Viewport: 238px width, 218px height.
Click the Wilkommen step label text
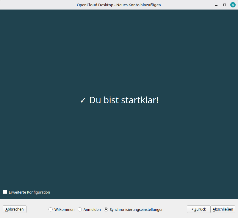tap(64, 209)
